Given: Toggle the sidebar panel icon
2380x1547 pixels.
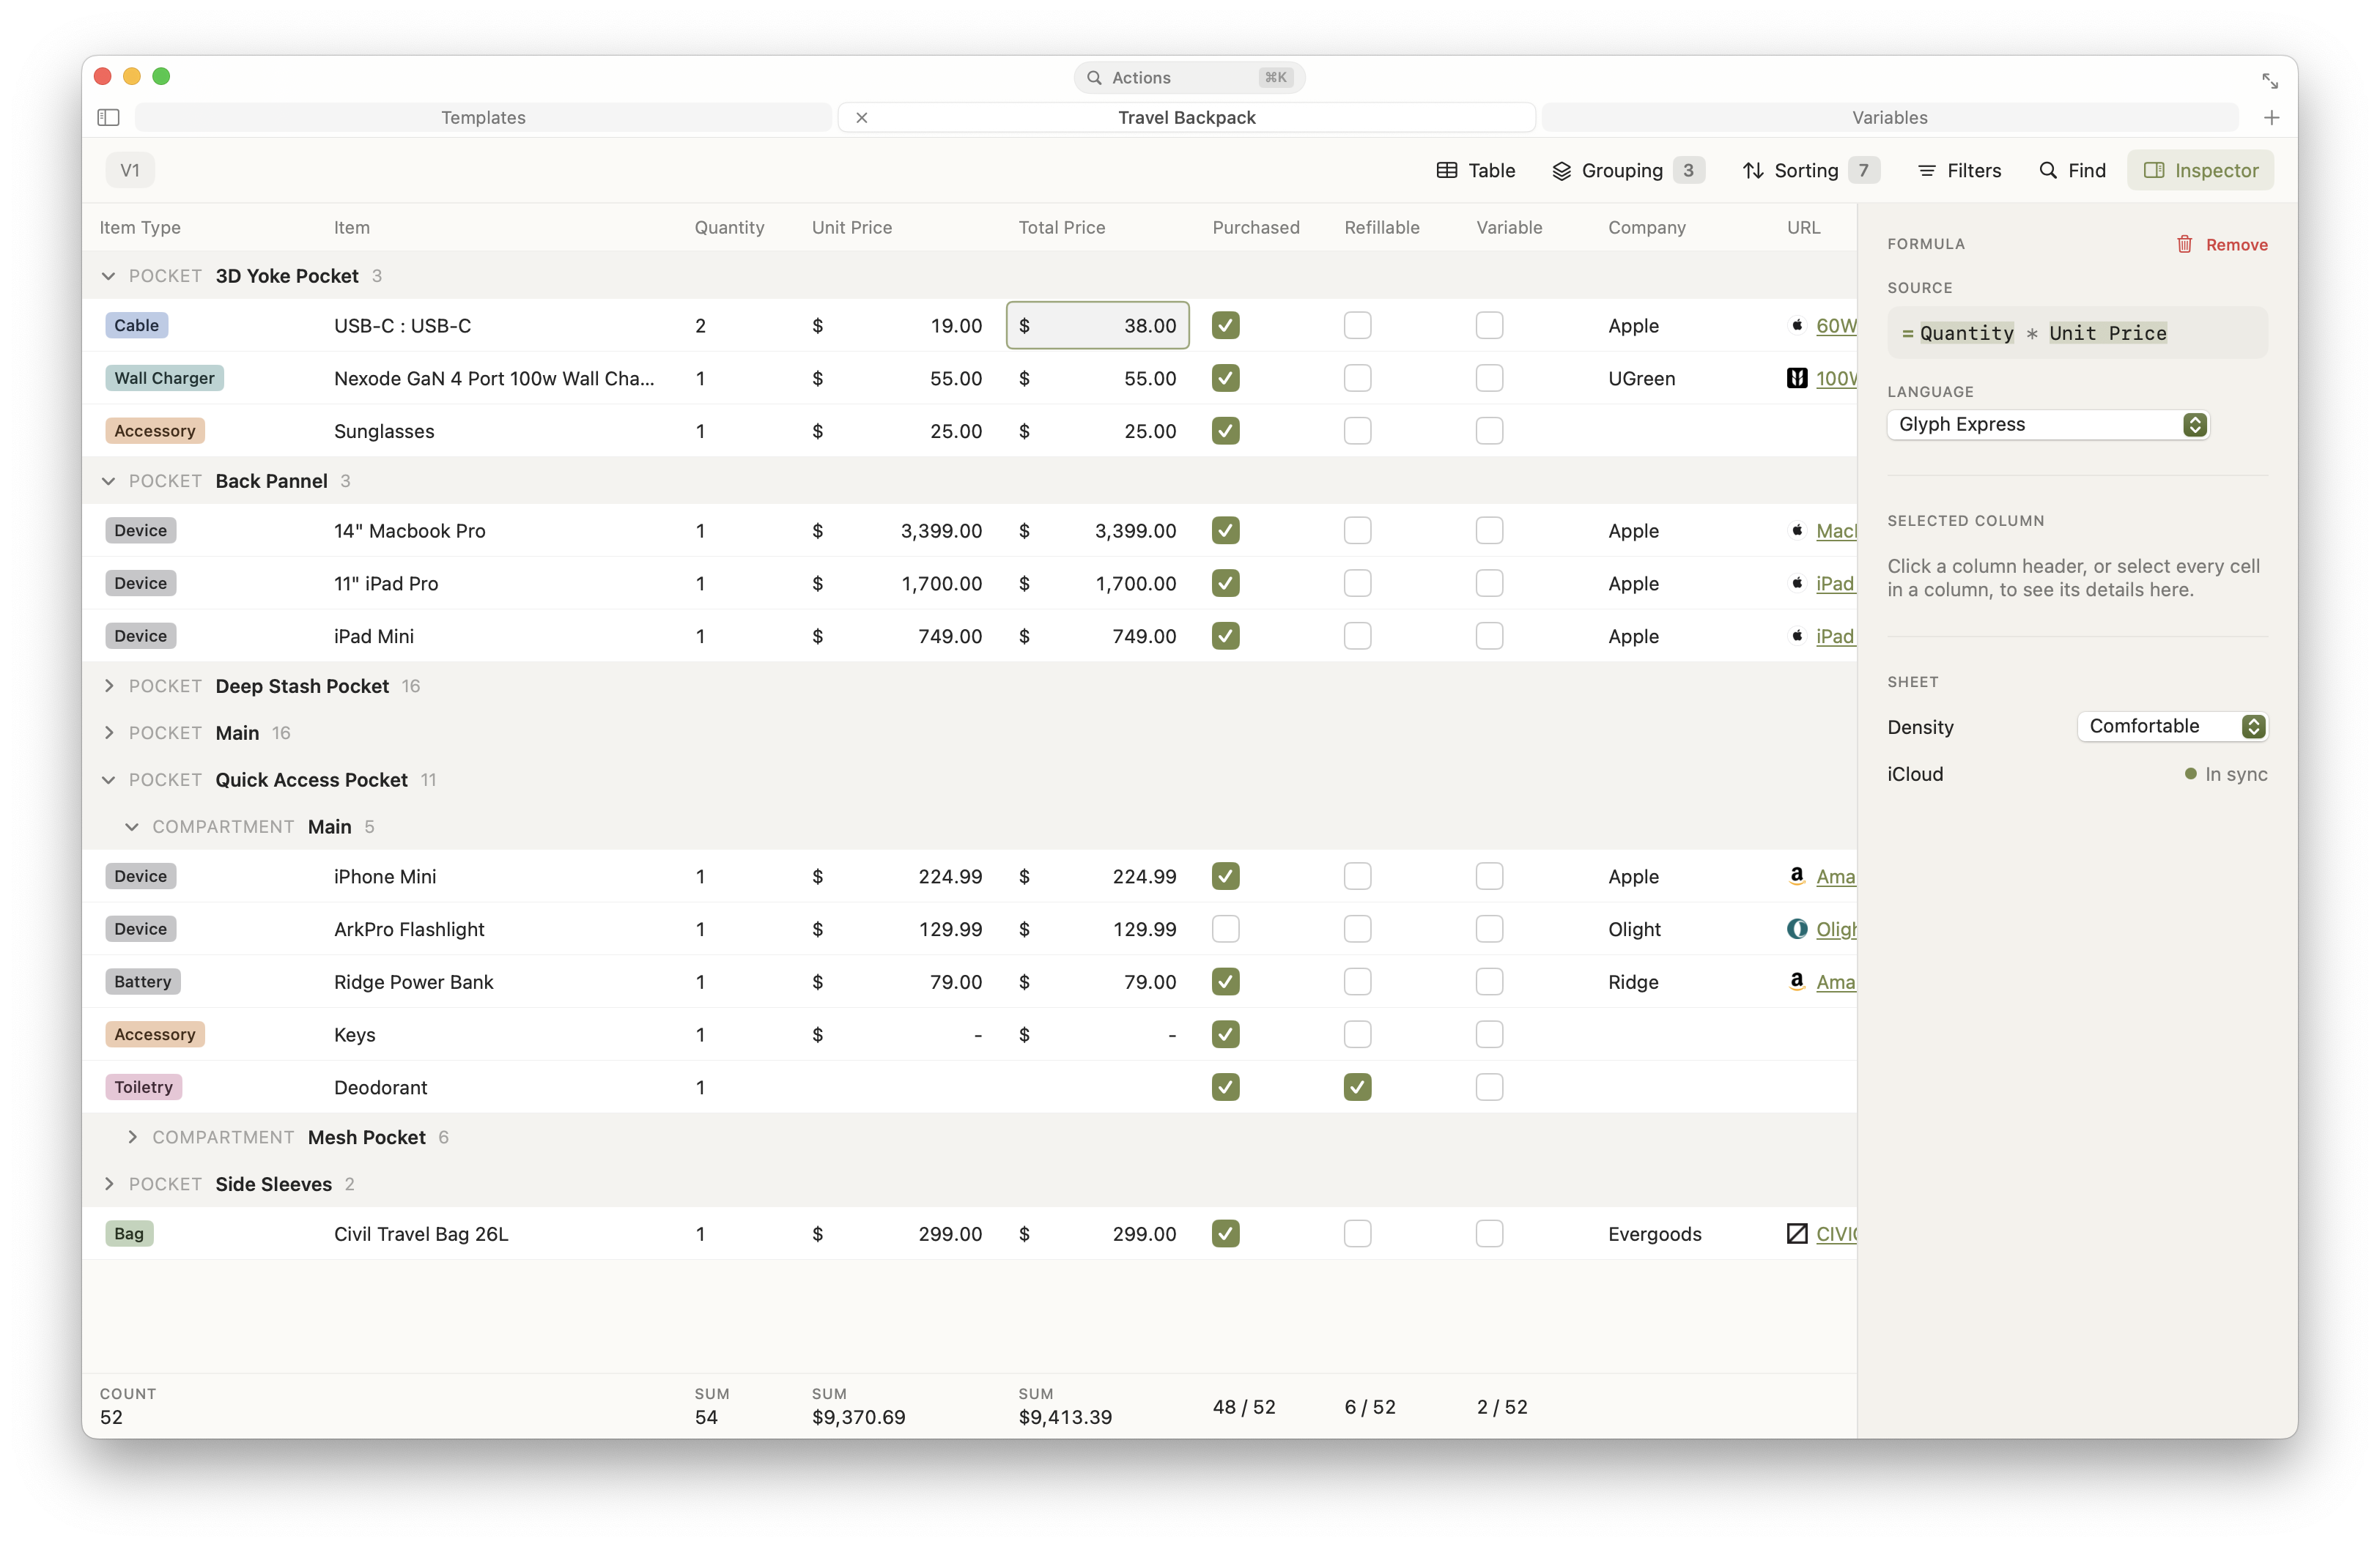Looking at the screenshot, I should pos(108,118).
